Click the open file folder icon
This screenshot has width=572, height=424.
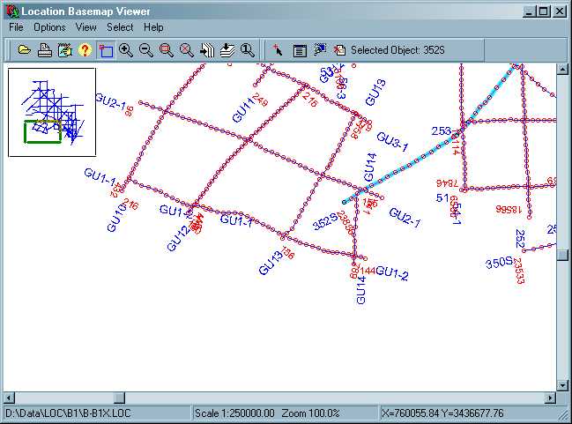point(25,50)
